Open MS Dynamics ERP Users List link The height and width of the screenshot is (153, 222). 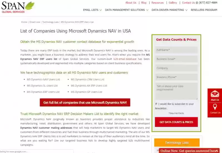43,92
